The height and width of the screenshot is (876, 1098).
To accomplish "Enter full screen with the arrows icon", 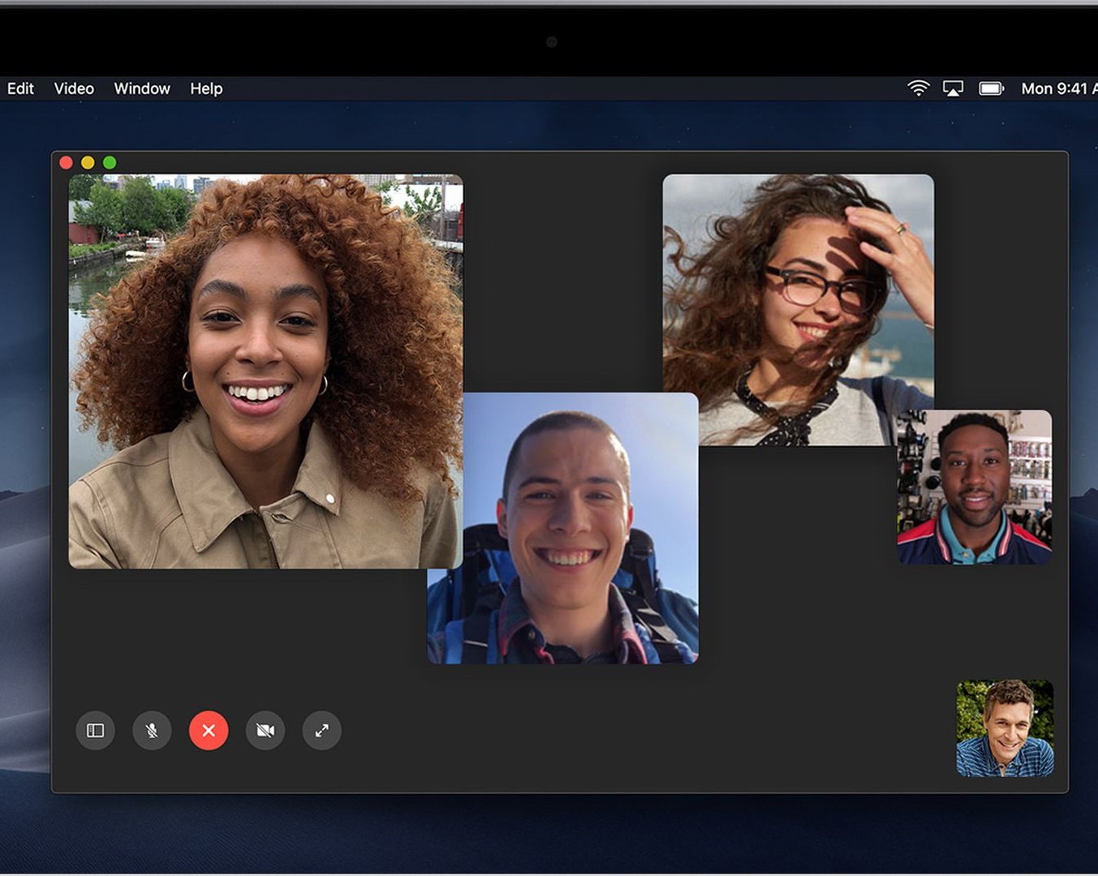I will [x=322, y=730].
